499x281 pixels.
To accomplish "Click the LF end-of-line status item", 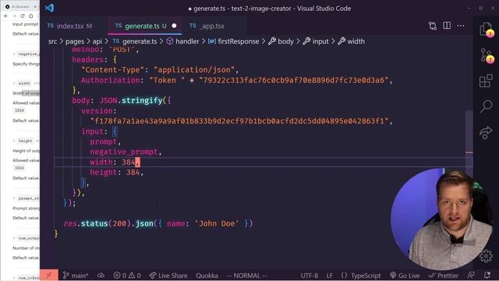I will click(330, 276).
